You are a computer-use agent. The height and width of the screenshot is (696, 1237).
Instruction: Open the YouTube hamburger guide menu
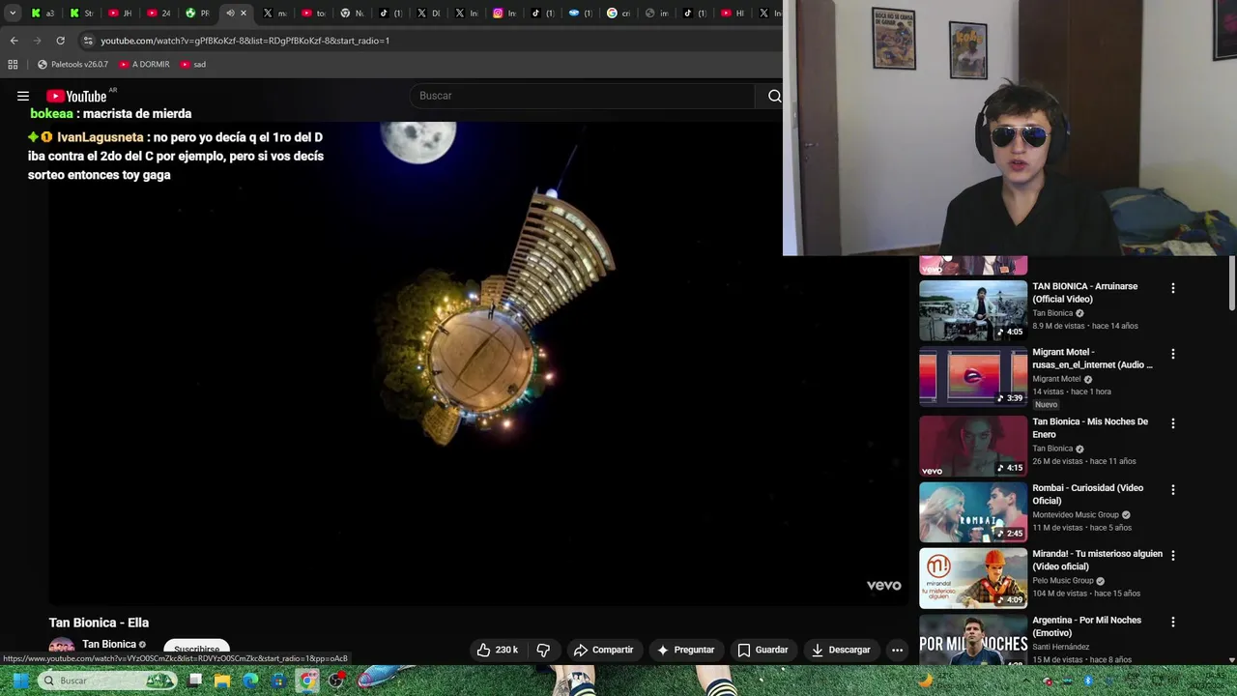click(x=23, y=96)
